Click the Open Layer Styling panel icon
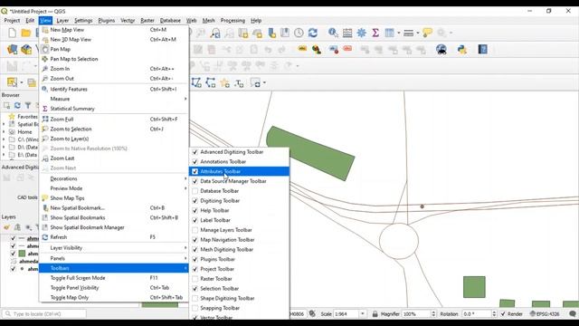The width and height of the screenshot is (579, 326). click(6, 227)
